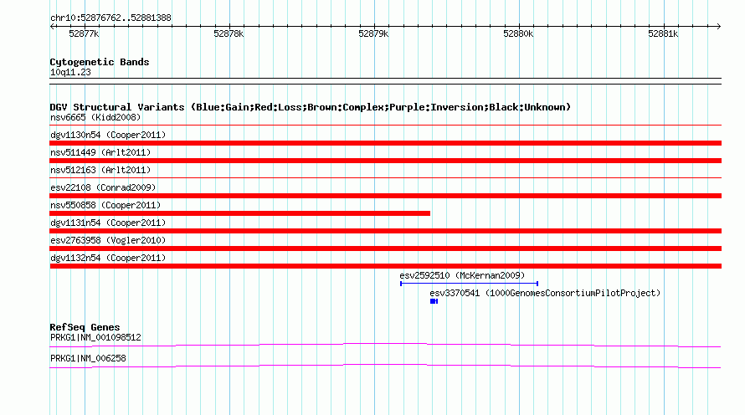Select the dgv1130n54 red loss bar
745x415 pixels.
coord(385,143)
